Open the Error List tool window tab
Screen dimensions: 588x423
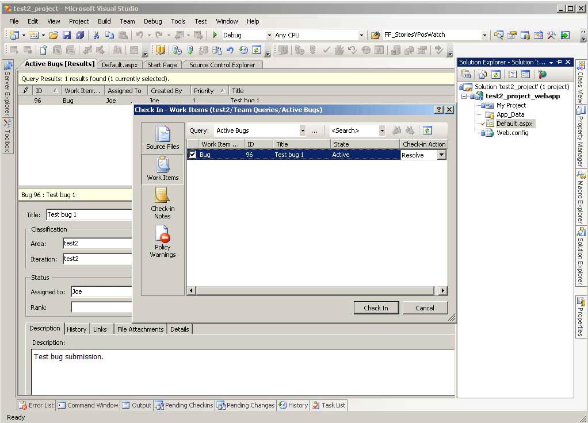tap(37, 405)
